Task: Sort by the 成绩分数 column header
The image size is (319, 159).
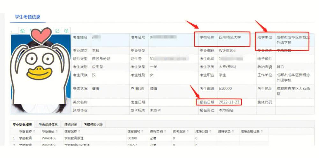Action: pos(204,131)
